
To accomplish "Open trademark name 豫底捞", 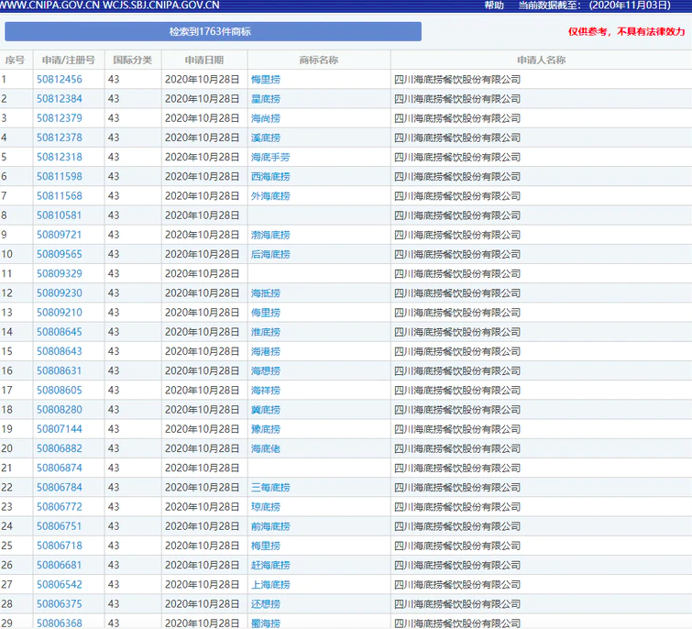I will coord(266,429).
